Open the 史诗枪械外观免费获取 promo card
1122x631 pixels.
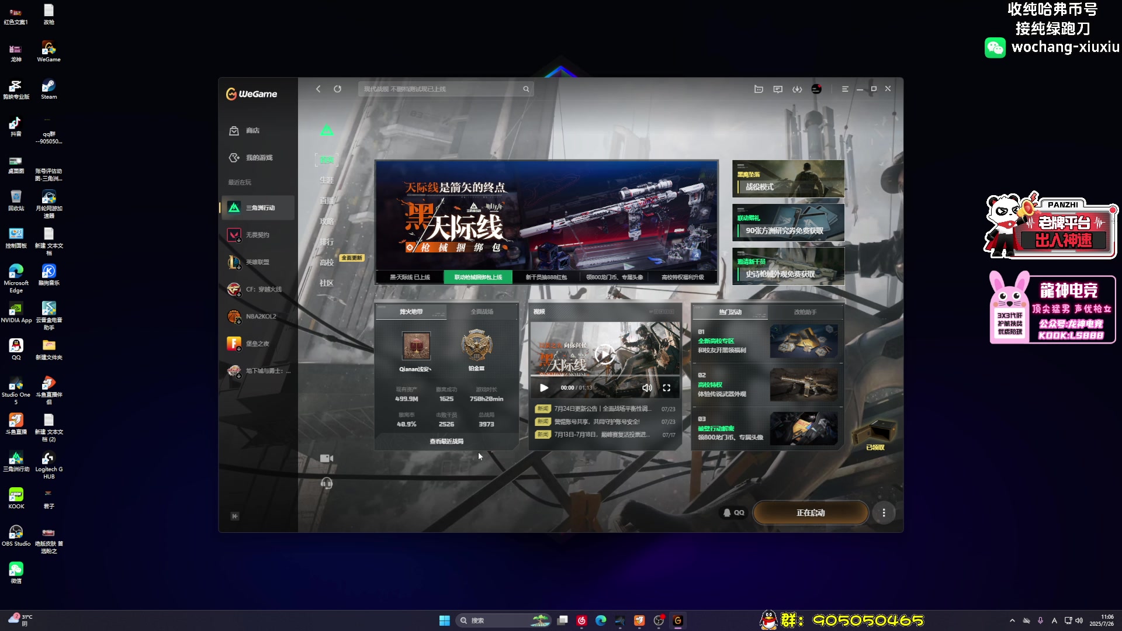[788, 266]
